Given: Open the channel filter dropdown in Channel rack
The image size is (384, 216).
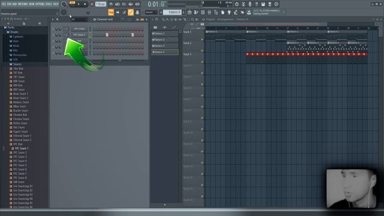Looking at the screenshot, I should click(x=79, y=19).
